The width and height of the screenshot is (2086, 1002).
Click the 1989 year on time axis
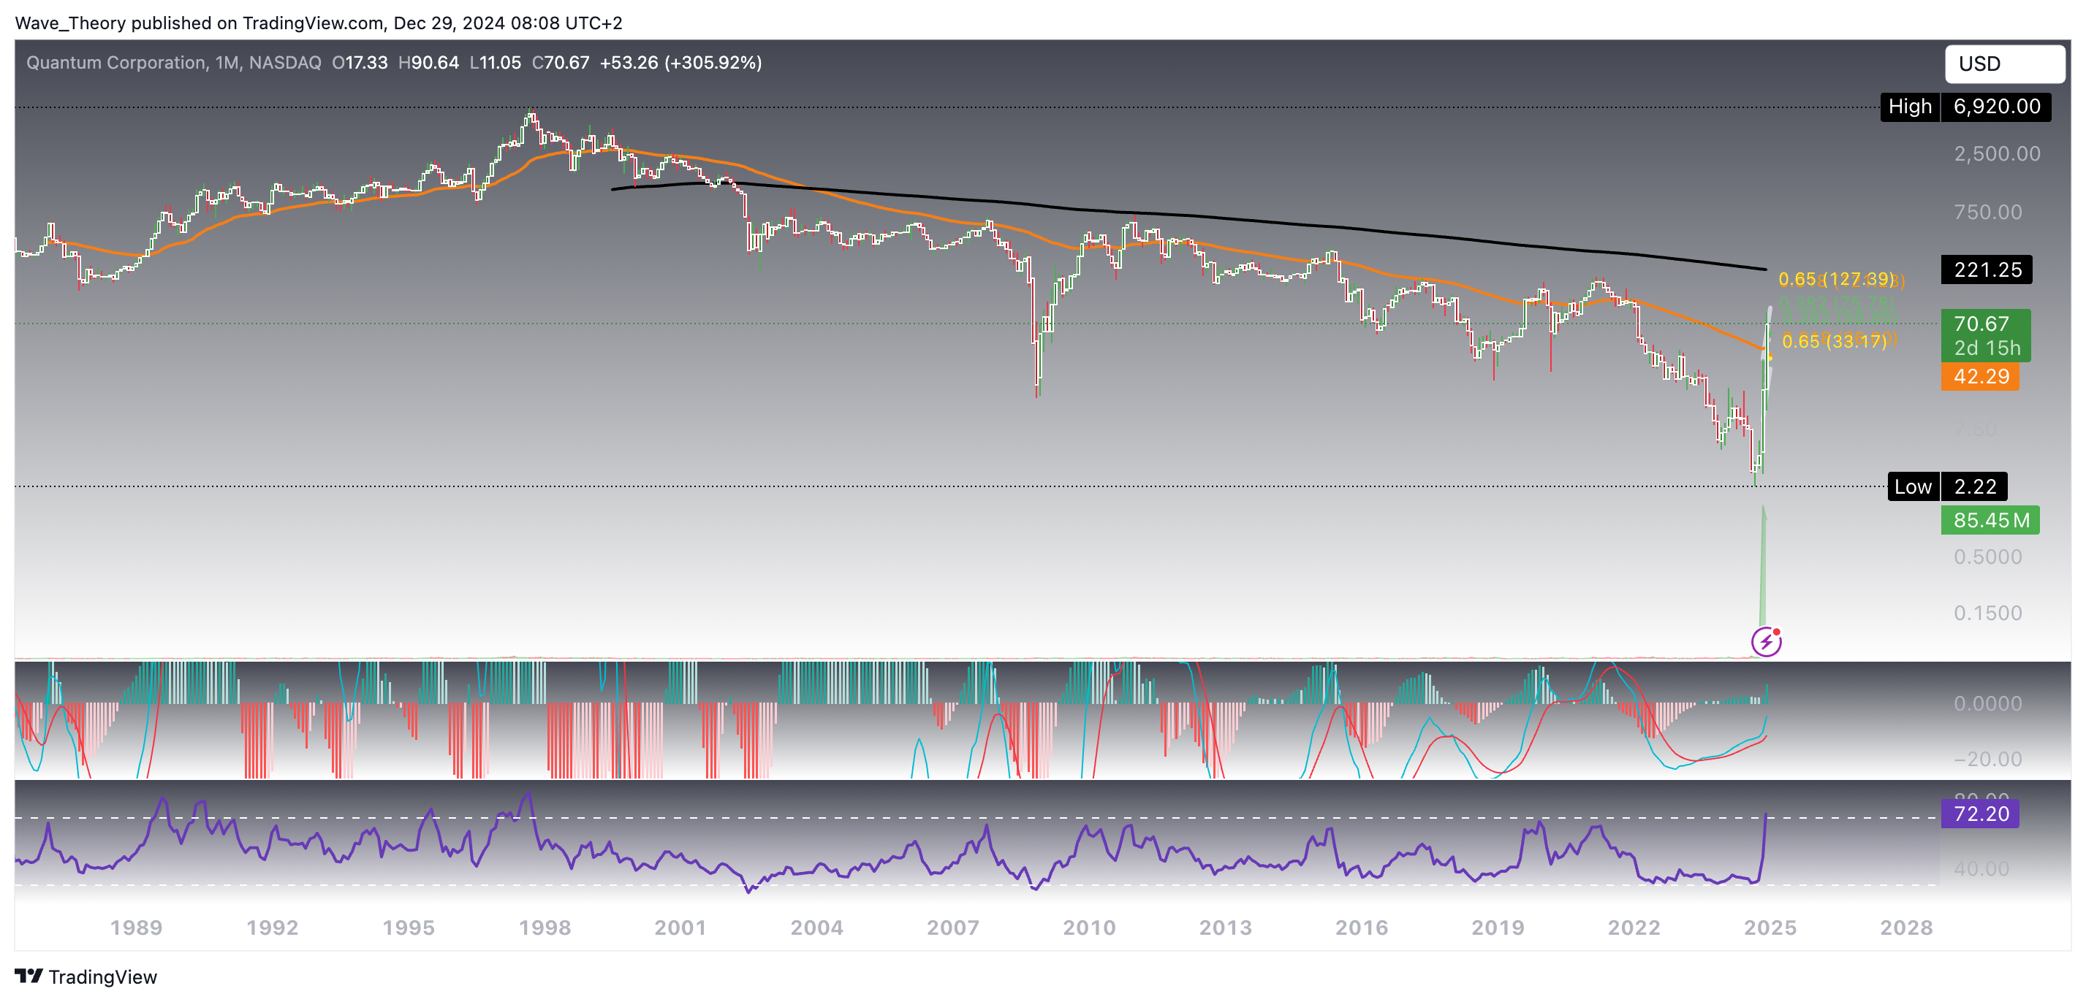click(x=136, y=928)
